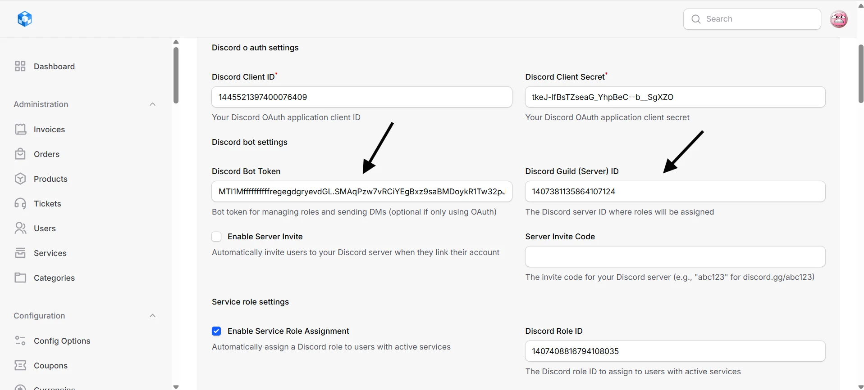
Task: Open Services from the sidebar
Action: point(50,253)
